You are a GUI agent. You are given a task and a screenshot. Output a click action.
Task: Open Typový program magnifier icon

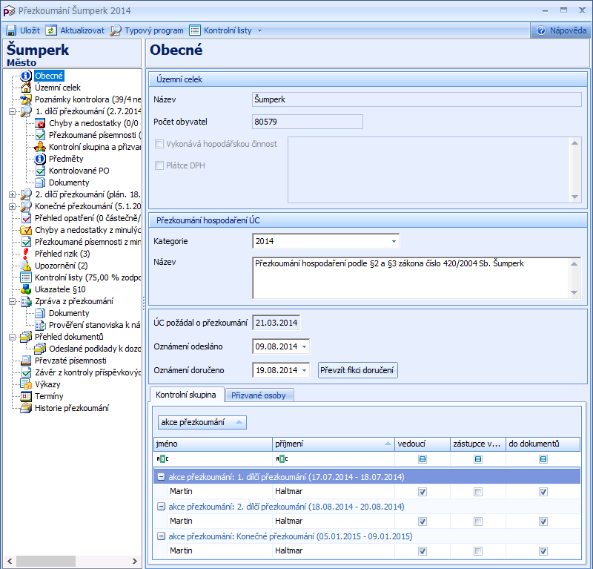coord(116,30)
